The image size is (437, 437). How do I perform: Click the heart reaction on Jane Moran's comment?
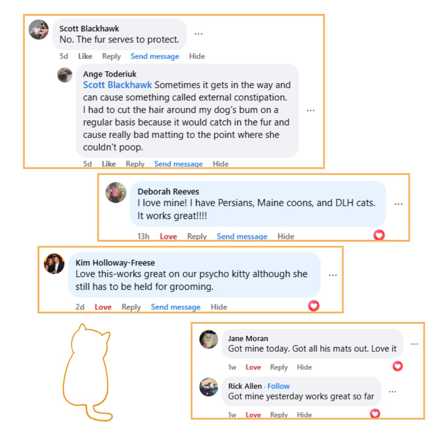pos(397,366)
